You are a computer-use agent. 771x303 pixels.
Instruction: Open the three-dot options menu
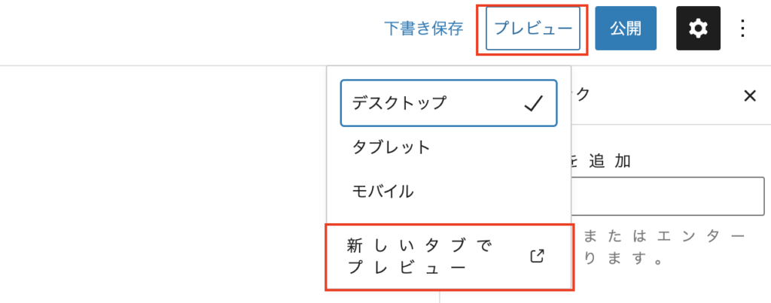click(743, 29)
